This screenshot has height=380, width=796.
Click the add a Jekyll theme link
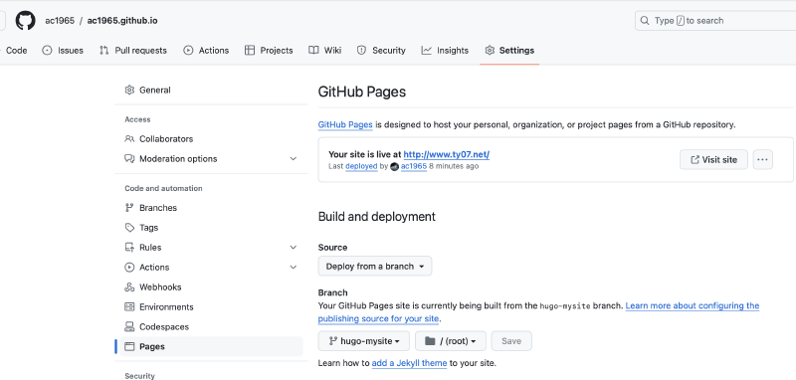(409, 363)
